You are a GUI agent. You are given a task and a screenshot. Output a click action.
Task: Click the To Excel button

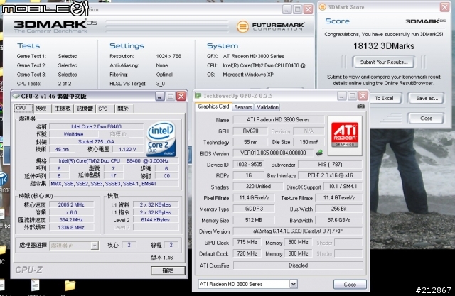pyautogui.click(x=384, y=98)
